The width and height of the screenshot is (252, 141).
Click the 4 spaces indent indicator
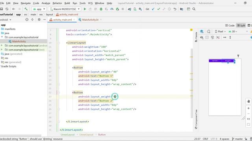tap(224, 139)
